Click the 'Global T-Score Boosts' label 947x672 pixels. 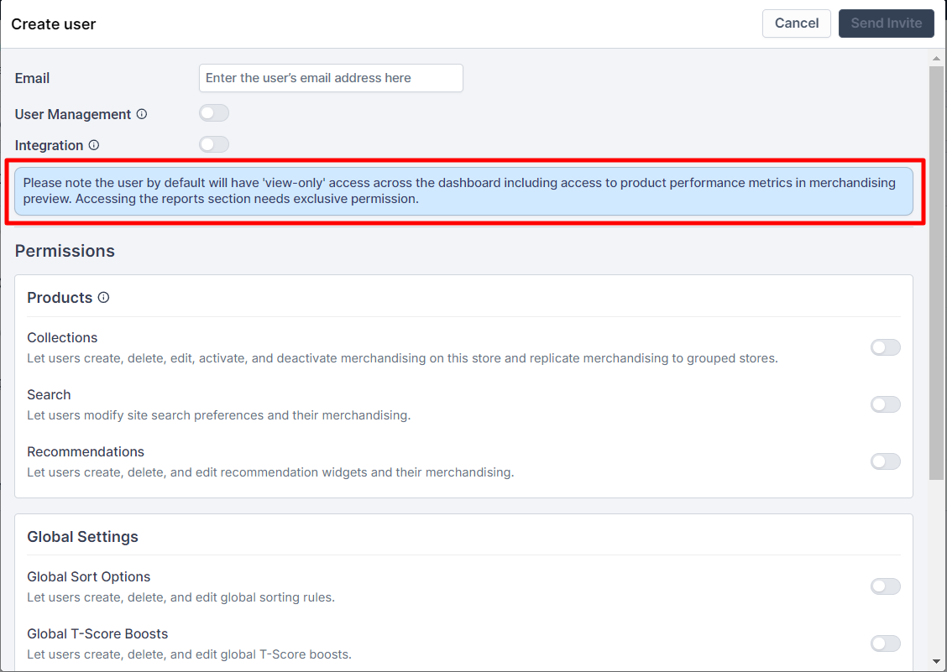point(97,634)
